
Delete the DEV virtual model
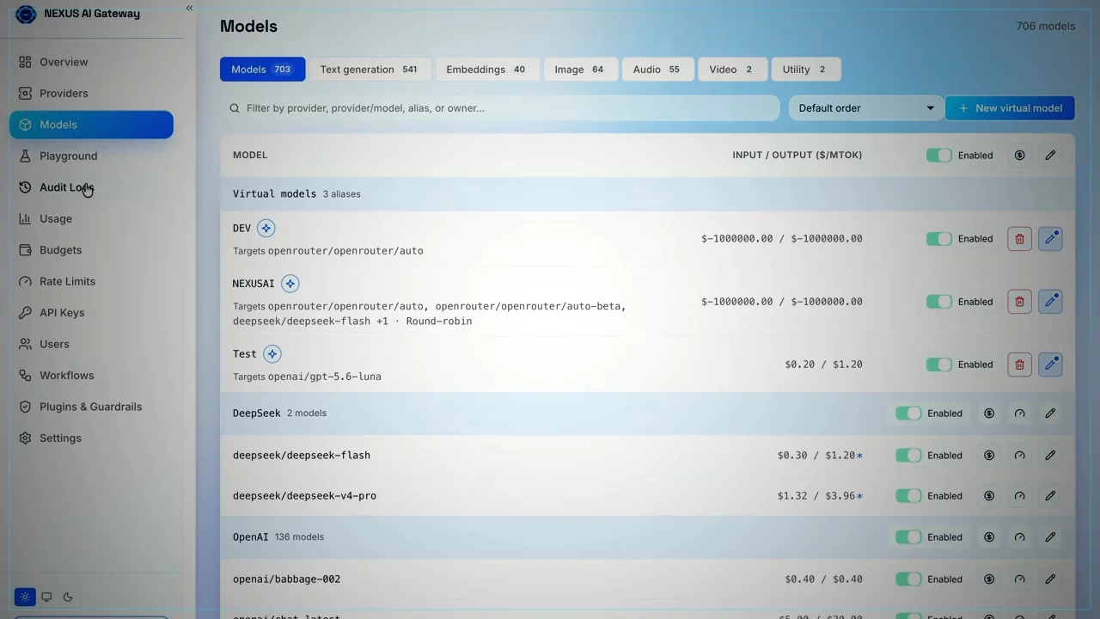tap(1019, 239)
